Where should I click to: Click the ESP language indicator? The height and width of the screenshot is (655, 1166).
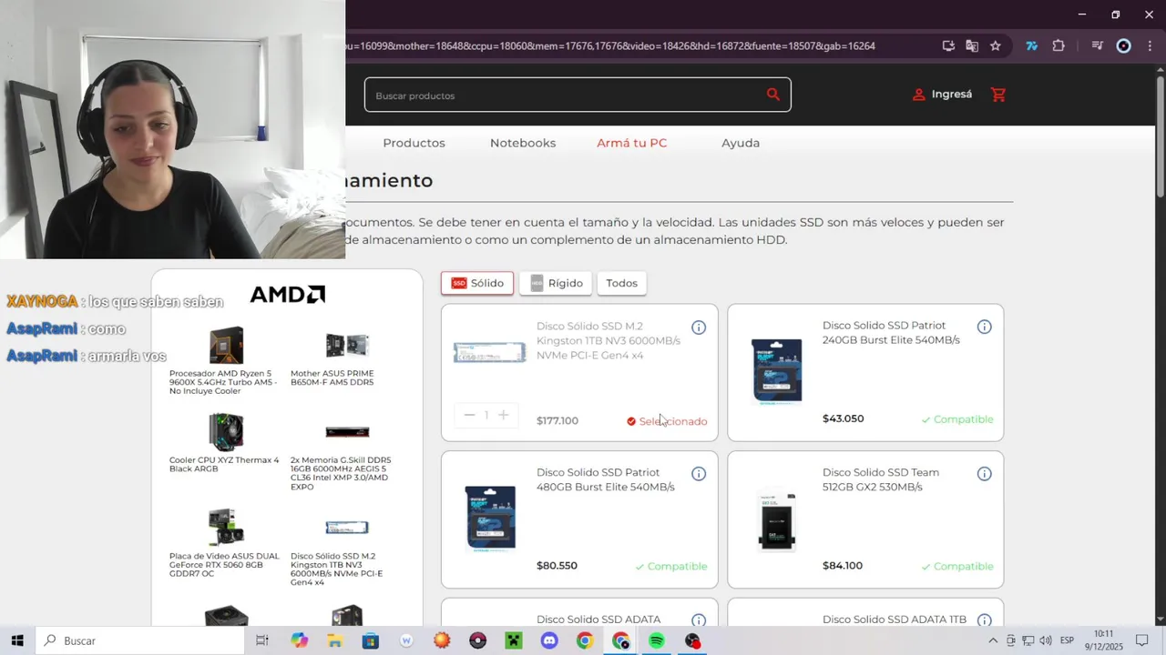click(1067, 640)
